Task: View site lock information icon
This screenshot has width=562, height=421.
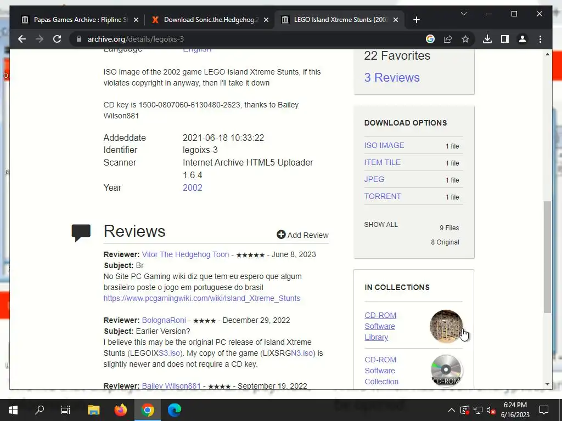Action: pyautogui.click(x=79, y=39)
